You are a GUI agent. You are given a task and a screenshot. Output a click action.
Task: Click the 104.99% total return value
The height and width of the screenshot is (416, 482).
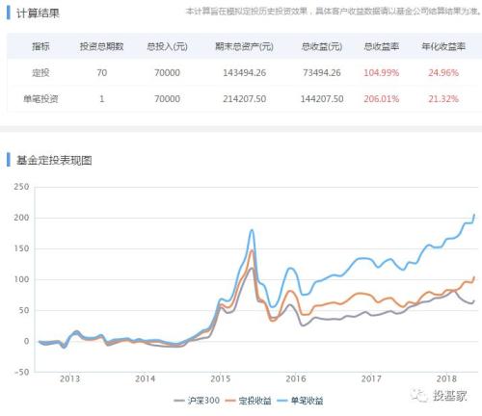(x=381, y=73)
